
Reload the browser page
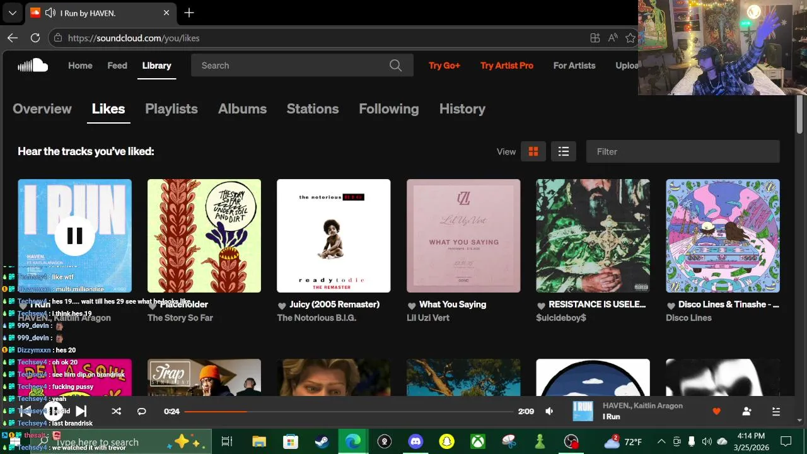coord(35,38)
